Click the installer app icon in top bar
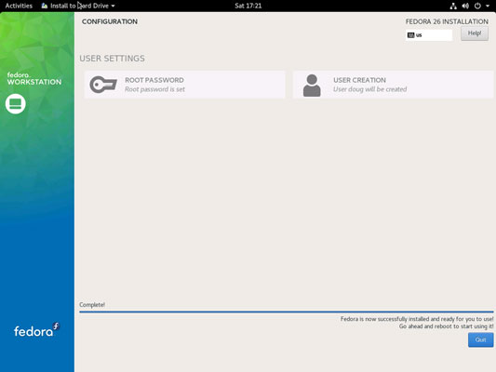The image size is (496, 372). tap(45, 6)
